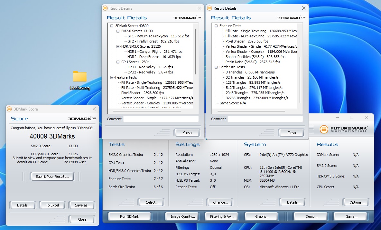Click Microsoft Windows 11 Pro text
This screenshot has width=381, height=230.
[x=279, y=187]
